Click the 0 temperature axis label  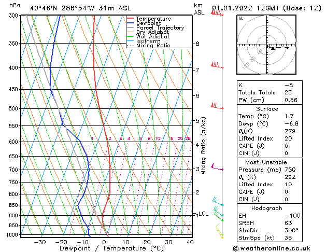click(x=104, y=242)
